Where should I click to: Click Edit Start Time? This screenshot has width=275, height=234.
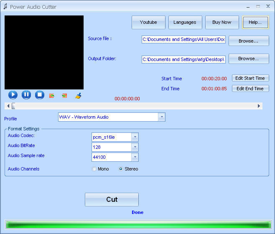coord(250,78)
